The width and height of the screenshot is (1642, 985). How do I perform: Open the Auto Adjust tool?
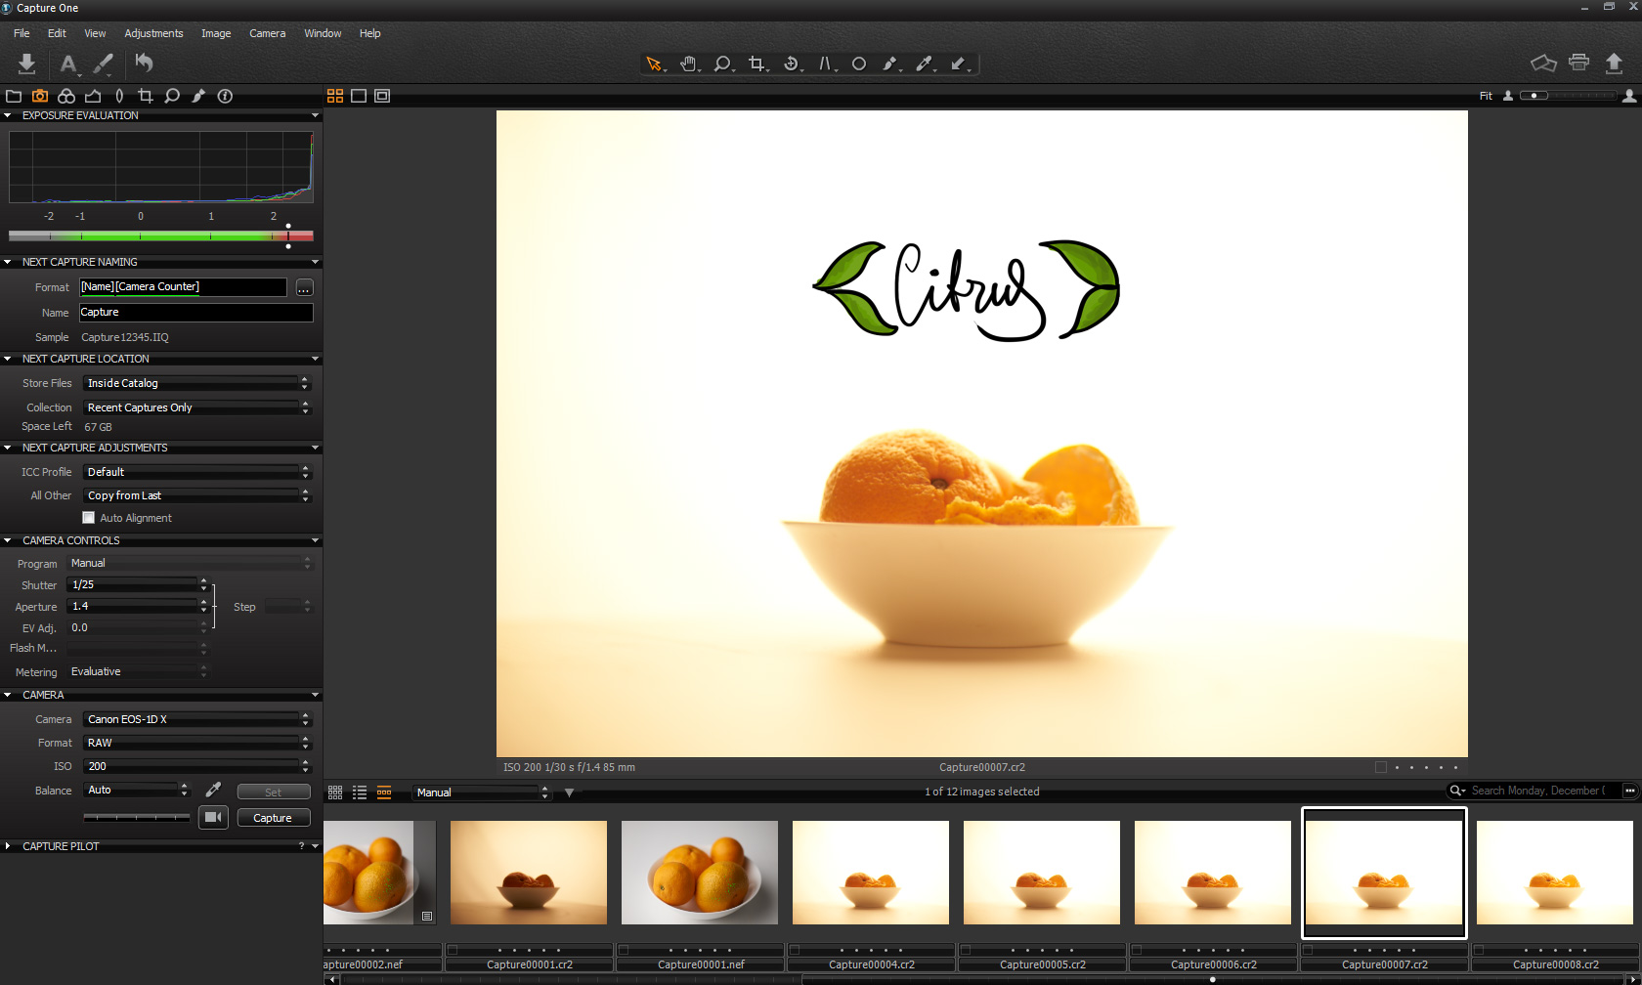[x=67, y=64]
